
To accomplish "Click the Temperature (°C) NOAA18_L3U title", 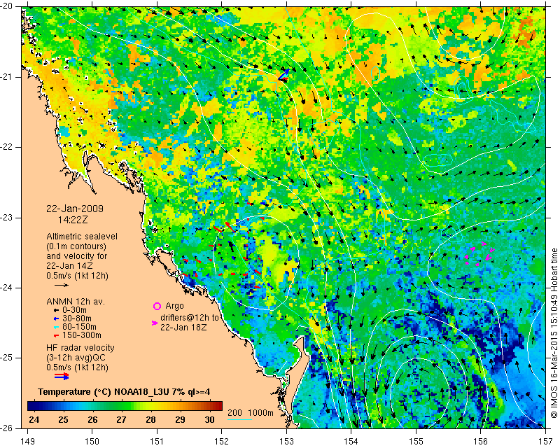I will 124,392.
